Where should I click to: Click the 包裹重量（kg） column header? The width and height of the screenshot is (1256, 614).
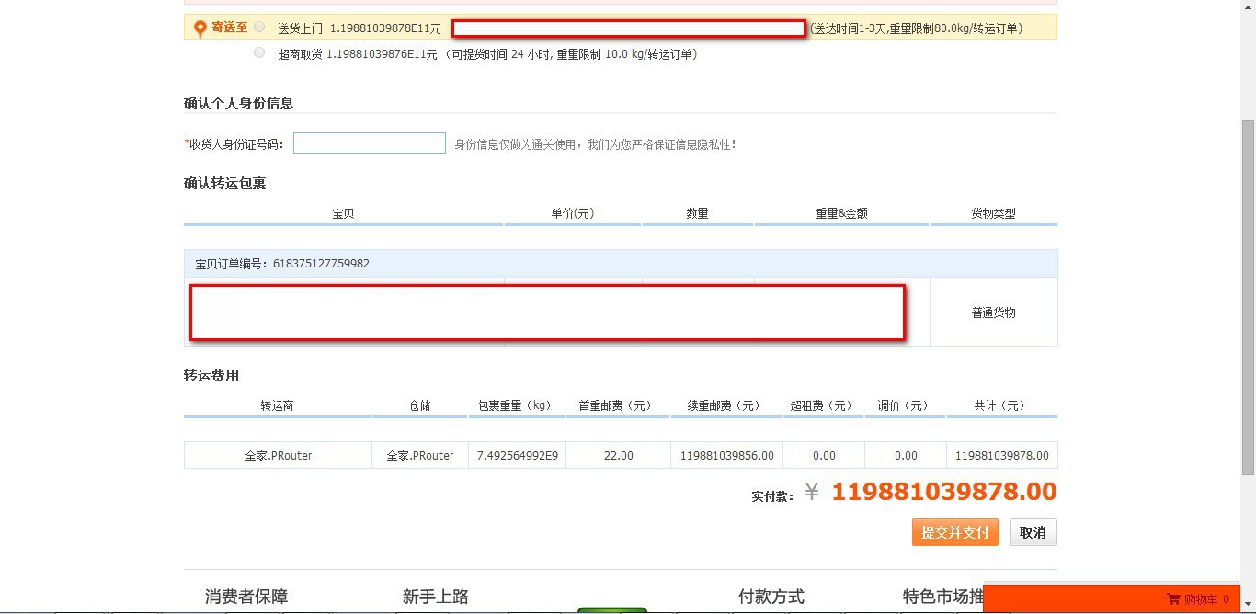(517, 405)
